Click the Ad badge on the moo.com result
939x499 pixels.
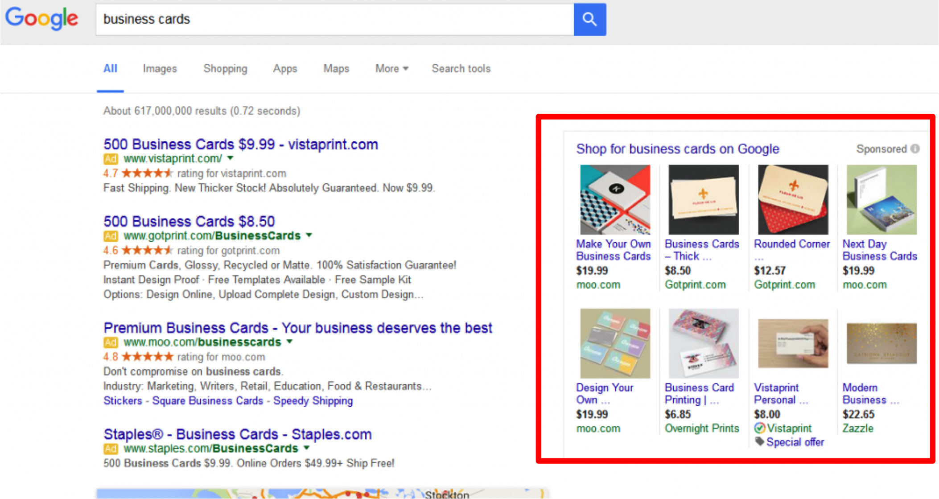[111, 342]
